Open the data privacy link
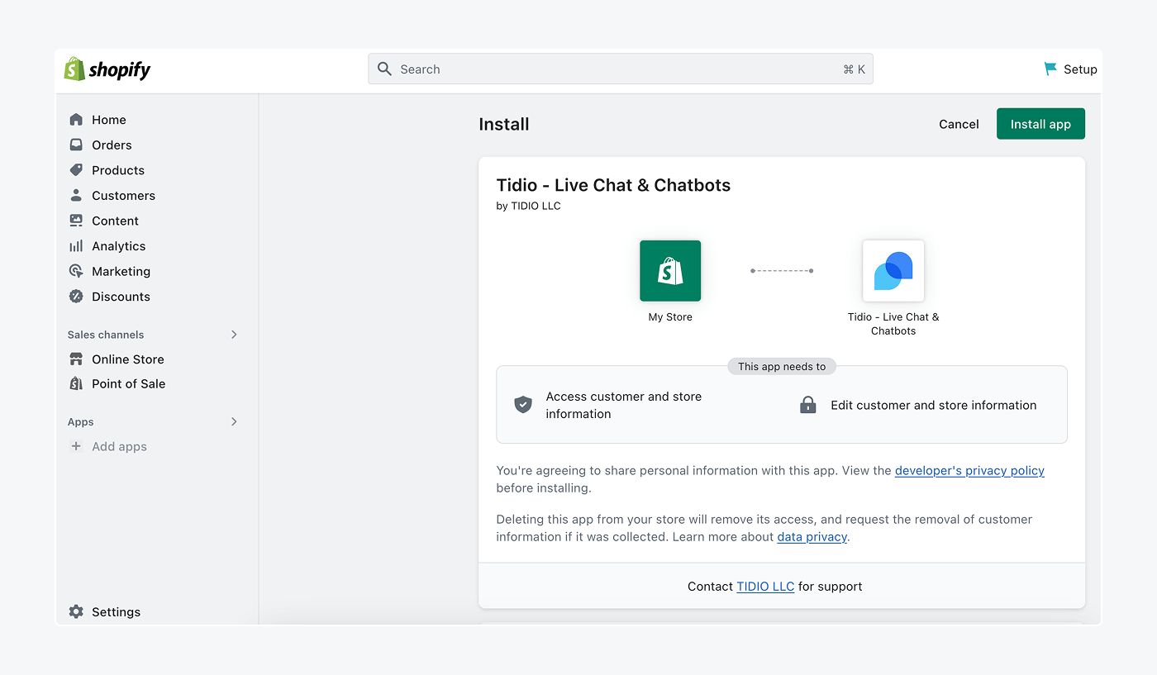Screen dimensions: 1157x675 click(x=812, y=536)
